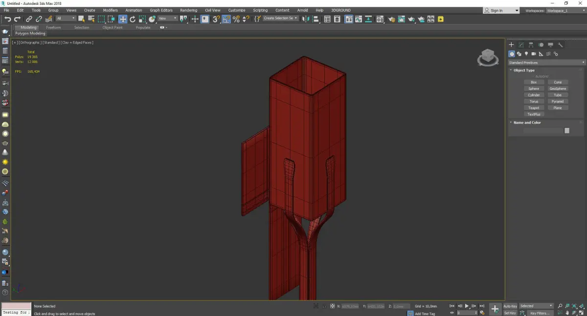Viewport: 587px width, 316px height.
Task: Open Standard Primitives category dropdown
Action: (546, 63)
